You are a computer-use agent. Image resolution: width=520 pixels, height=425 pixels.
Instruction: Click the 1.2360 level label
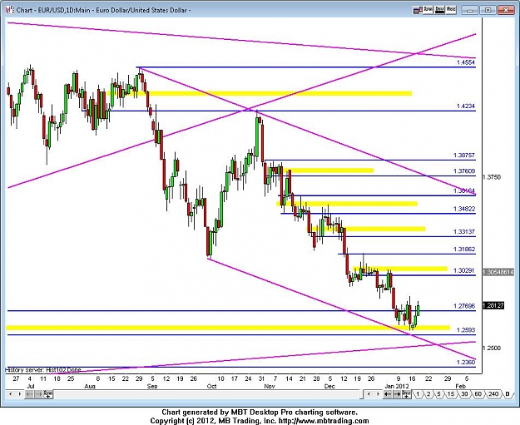click(x=466, y=362)
